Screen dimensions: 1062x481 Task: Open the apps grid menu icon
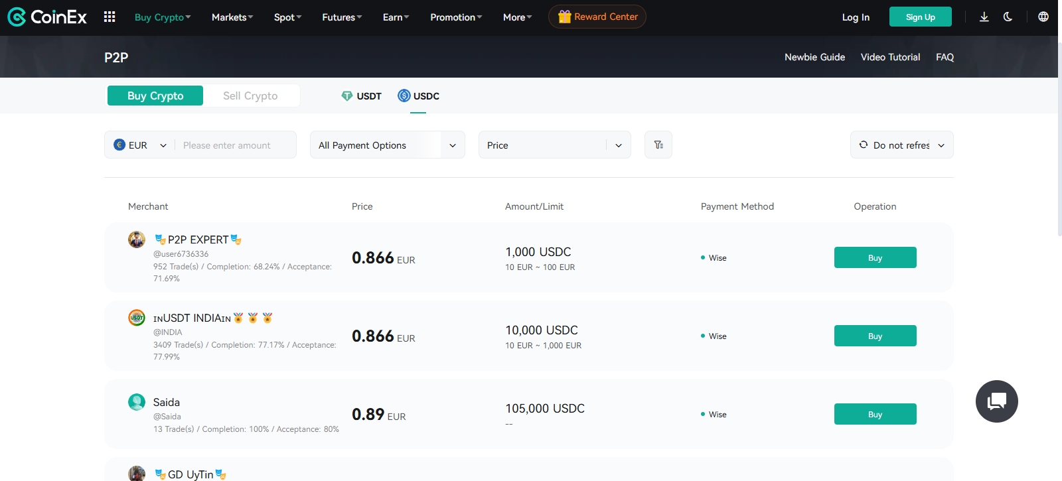(x=110, y=17)
